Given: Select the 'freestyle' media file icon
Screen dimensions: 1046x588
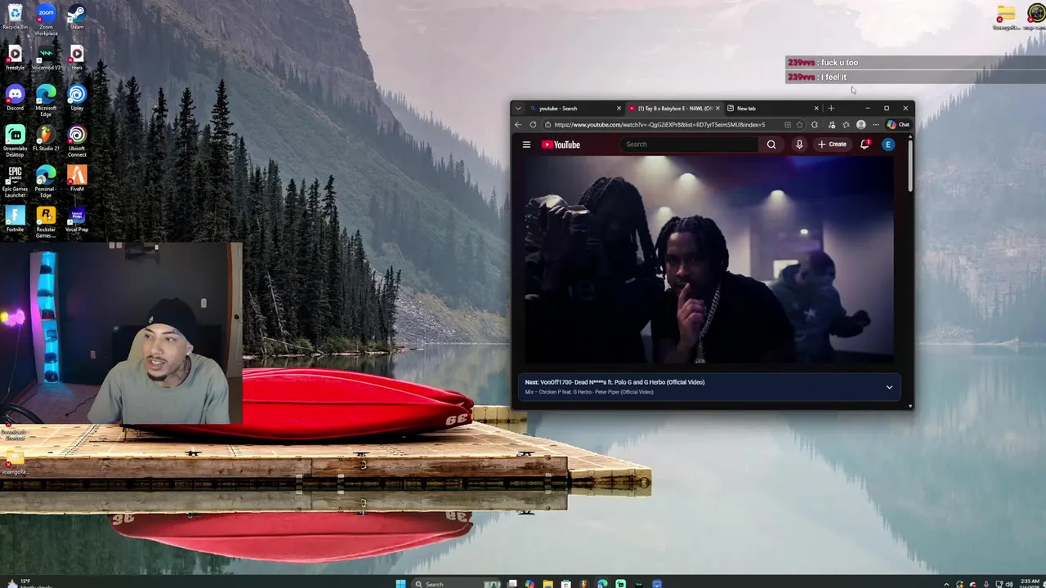Looking at the screenshot, I should pos(15,57).
